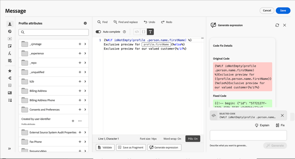This screenshot has width=295, height=159.
Task: Add the _cjmstage folder with plus
Action: 80,44
